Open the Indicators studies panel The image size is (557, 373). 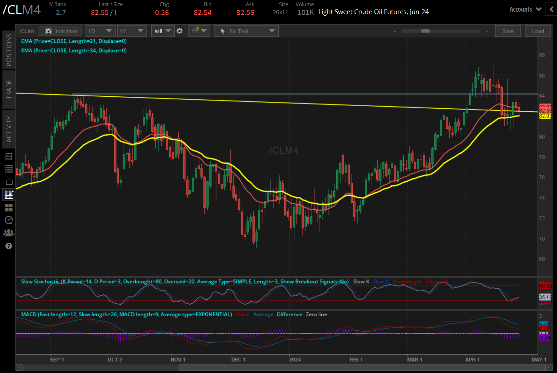click(x=60, y=31)
